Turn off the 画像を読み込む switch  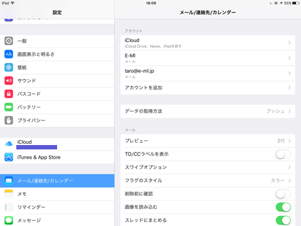[x=283, y=207]
